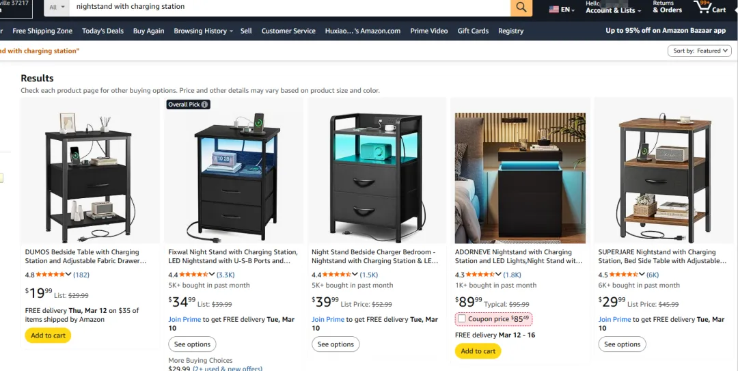Screen dimensions: 738x371
Task: Open the Sort by Featured dropdown
Action: click(700, 51)
